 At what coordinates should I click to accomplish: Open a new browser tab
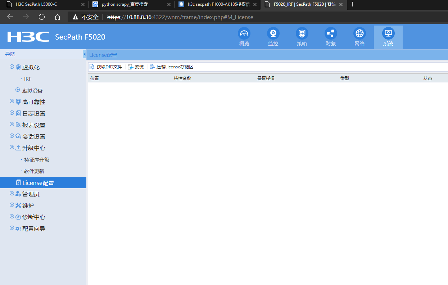(x=353, y=4)
